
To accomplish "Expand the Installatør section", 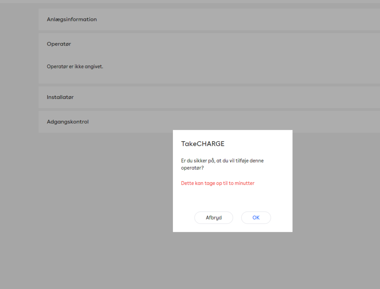I will coord(60,97).
